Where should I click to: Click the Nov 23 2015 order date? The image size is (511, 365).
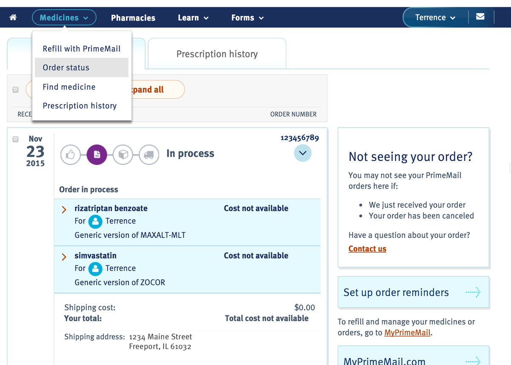coord(35,151)
